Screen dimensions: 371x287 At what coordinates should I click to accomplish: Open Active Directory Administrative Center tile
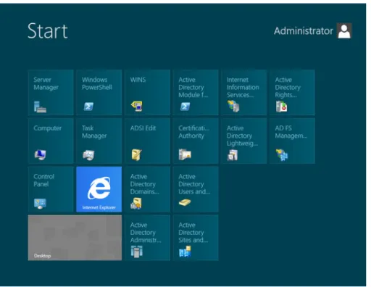click(x=147, y=238)
